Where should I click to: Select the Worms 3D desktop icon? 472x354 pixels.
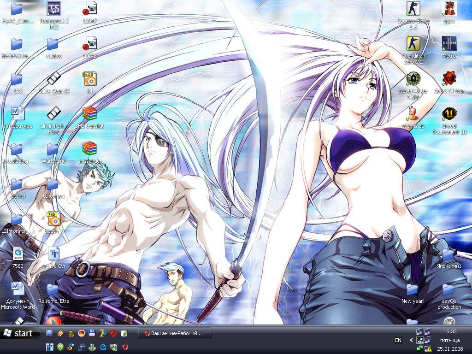point(413,118)
